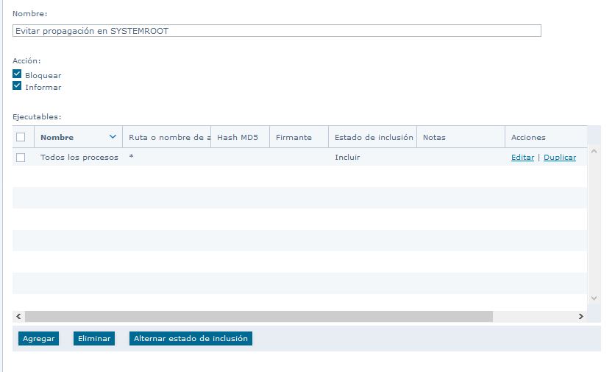615x372 pixels.
Task: Click the vertical scrollbar down arrow
Action: pos(594,298)
